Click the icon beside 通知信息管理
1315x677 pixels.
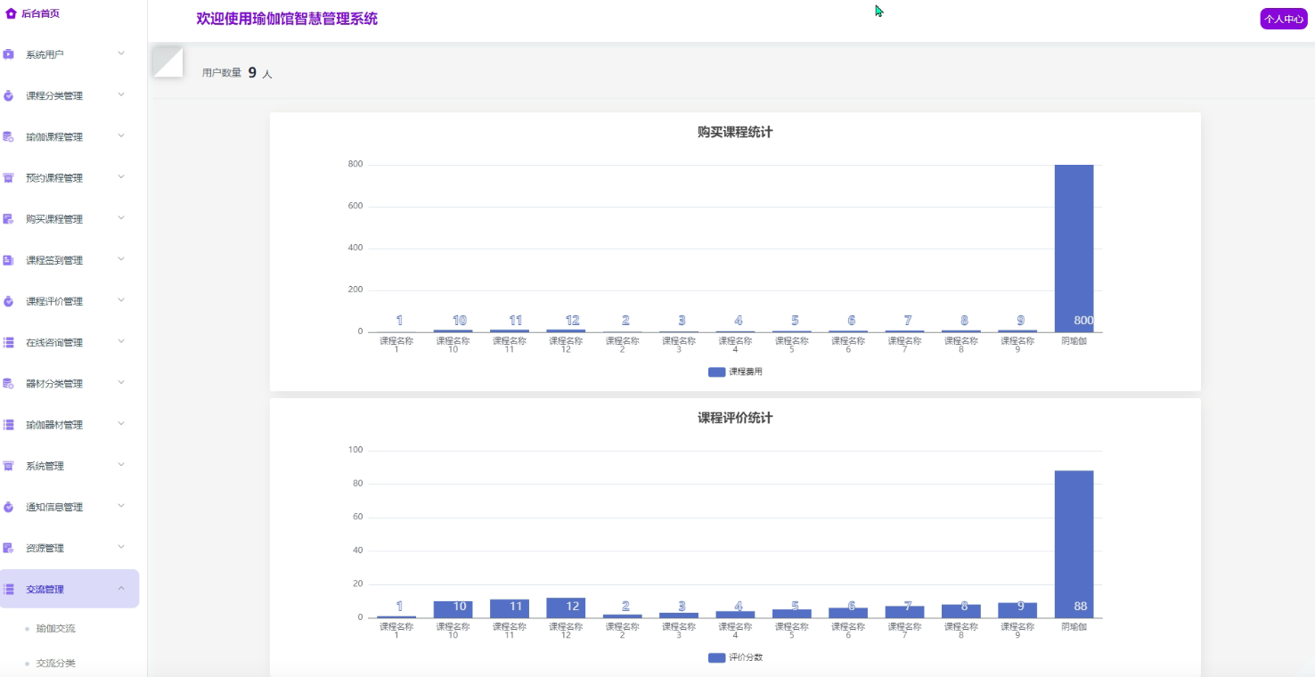tap(8, 506)
